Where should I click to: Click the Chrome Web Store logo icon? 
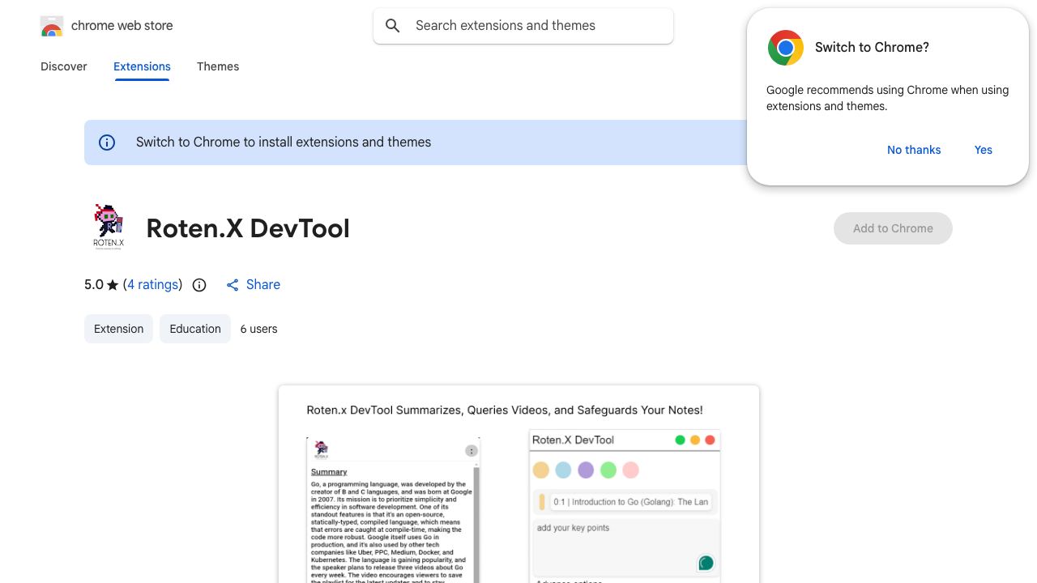[52, 26]
